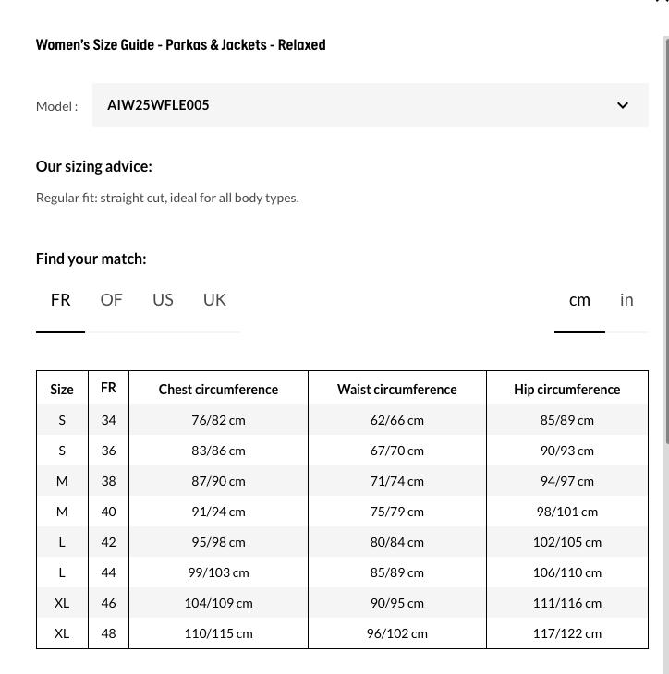Show UK sizes tab

click(214, 300)
